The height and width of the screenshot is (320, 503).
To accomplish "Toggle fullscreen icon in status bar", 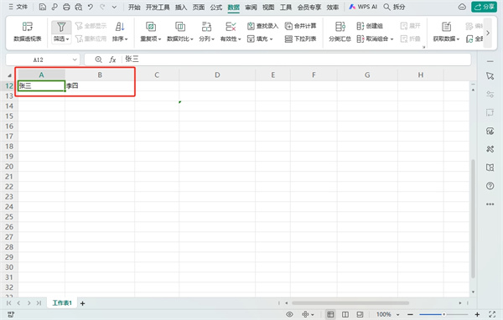I will coord(492,314).
